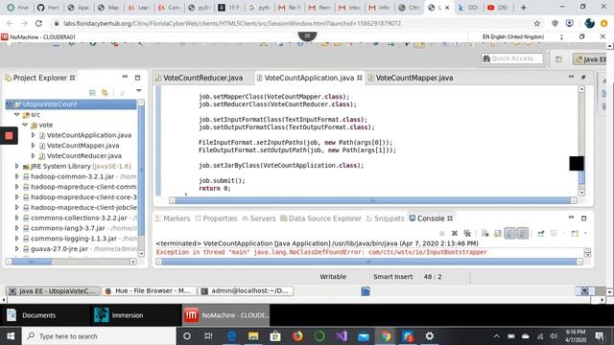614x345 pixels.
Task: Expand VoteCountMapper.java in the tree
Action: [x=33, y=145]
